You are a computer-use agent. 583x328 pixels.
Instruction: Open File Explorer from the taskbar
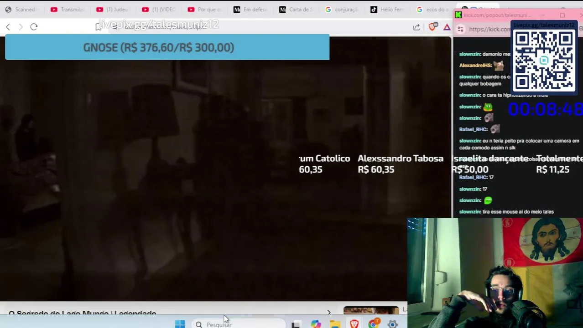click(x=335, y=324)
